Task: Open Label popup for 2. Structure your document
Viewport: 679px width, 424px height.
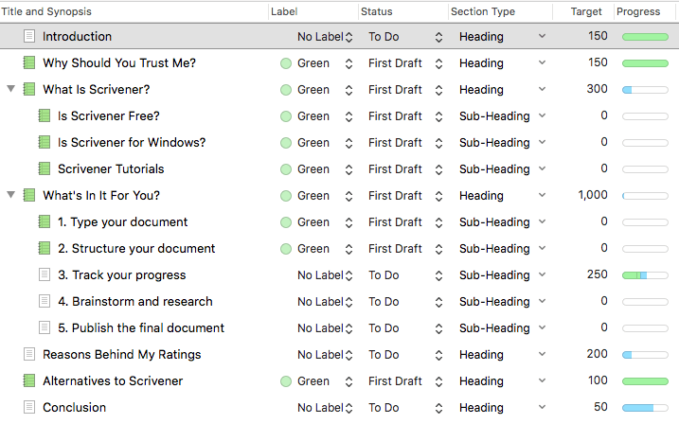Action: [349, 249]
